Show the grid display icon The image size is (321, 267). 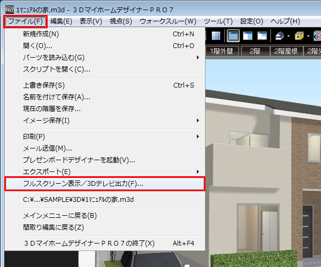[216, 36]
